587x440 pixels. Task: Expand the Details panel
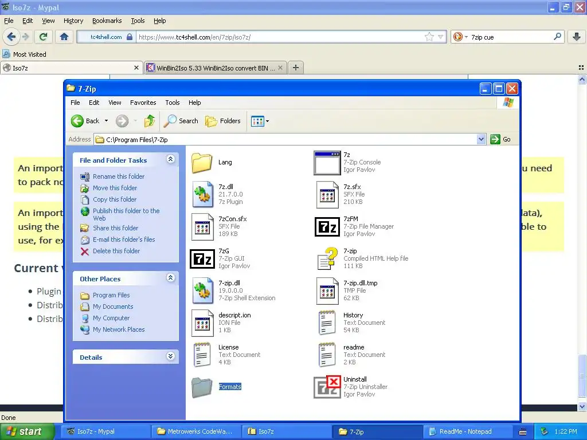170,356
